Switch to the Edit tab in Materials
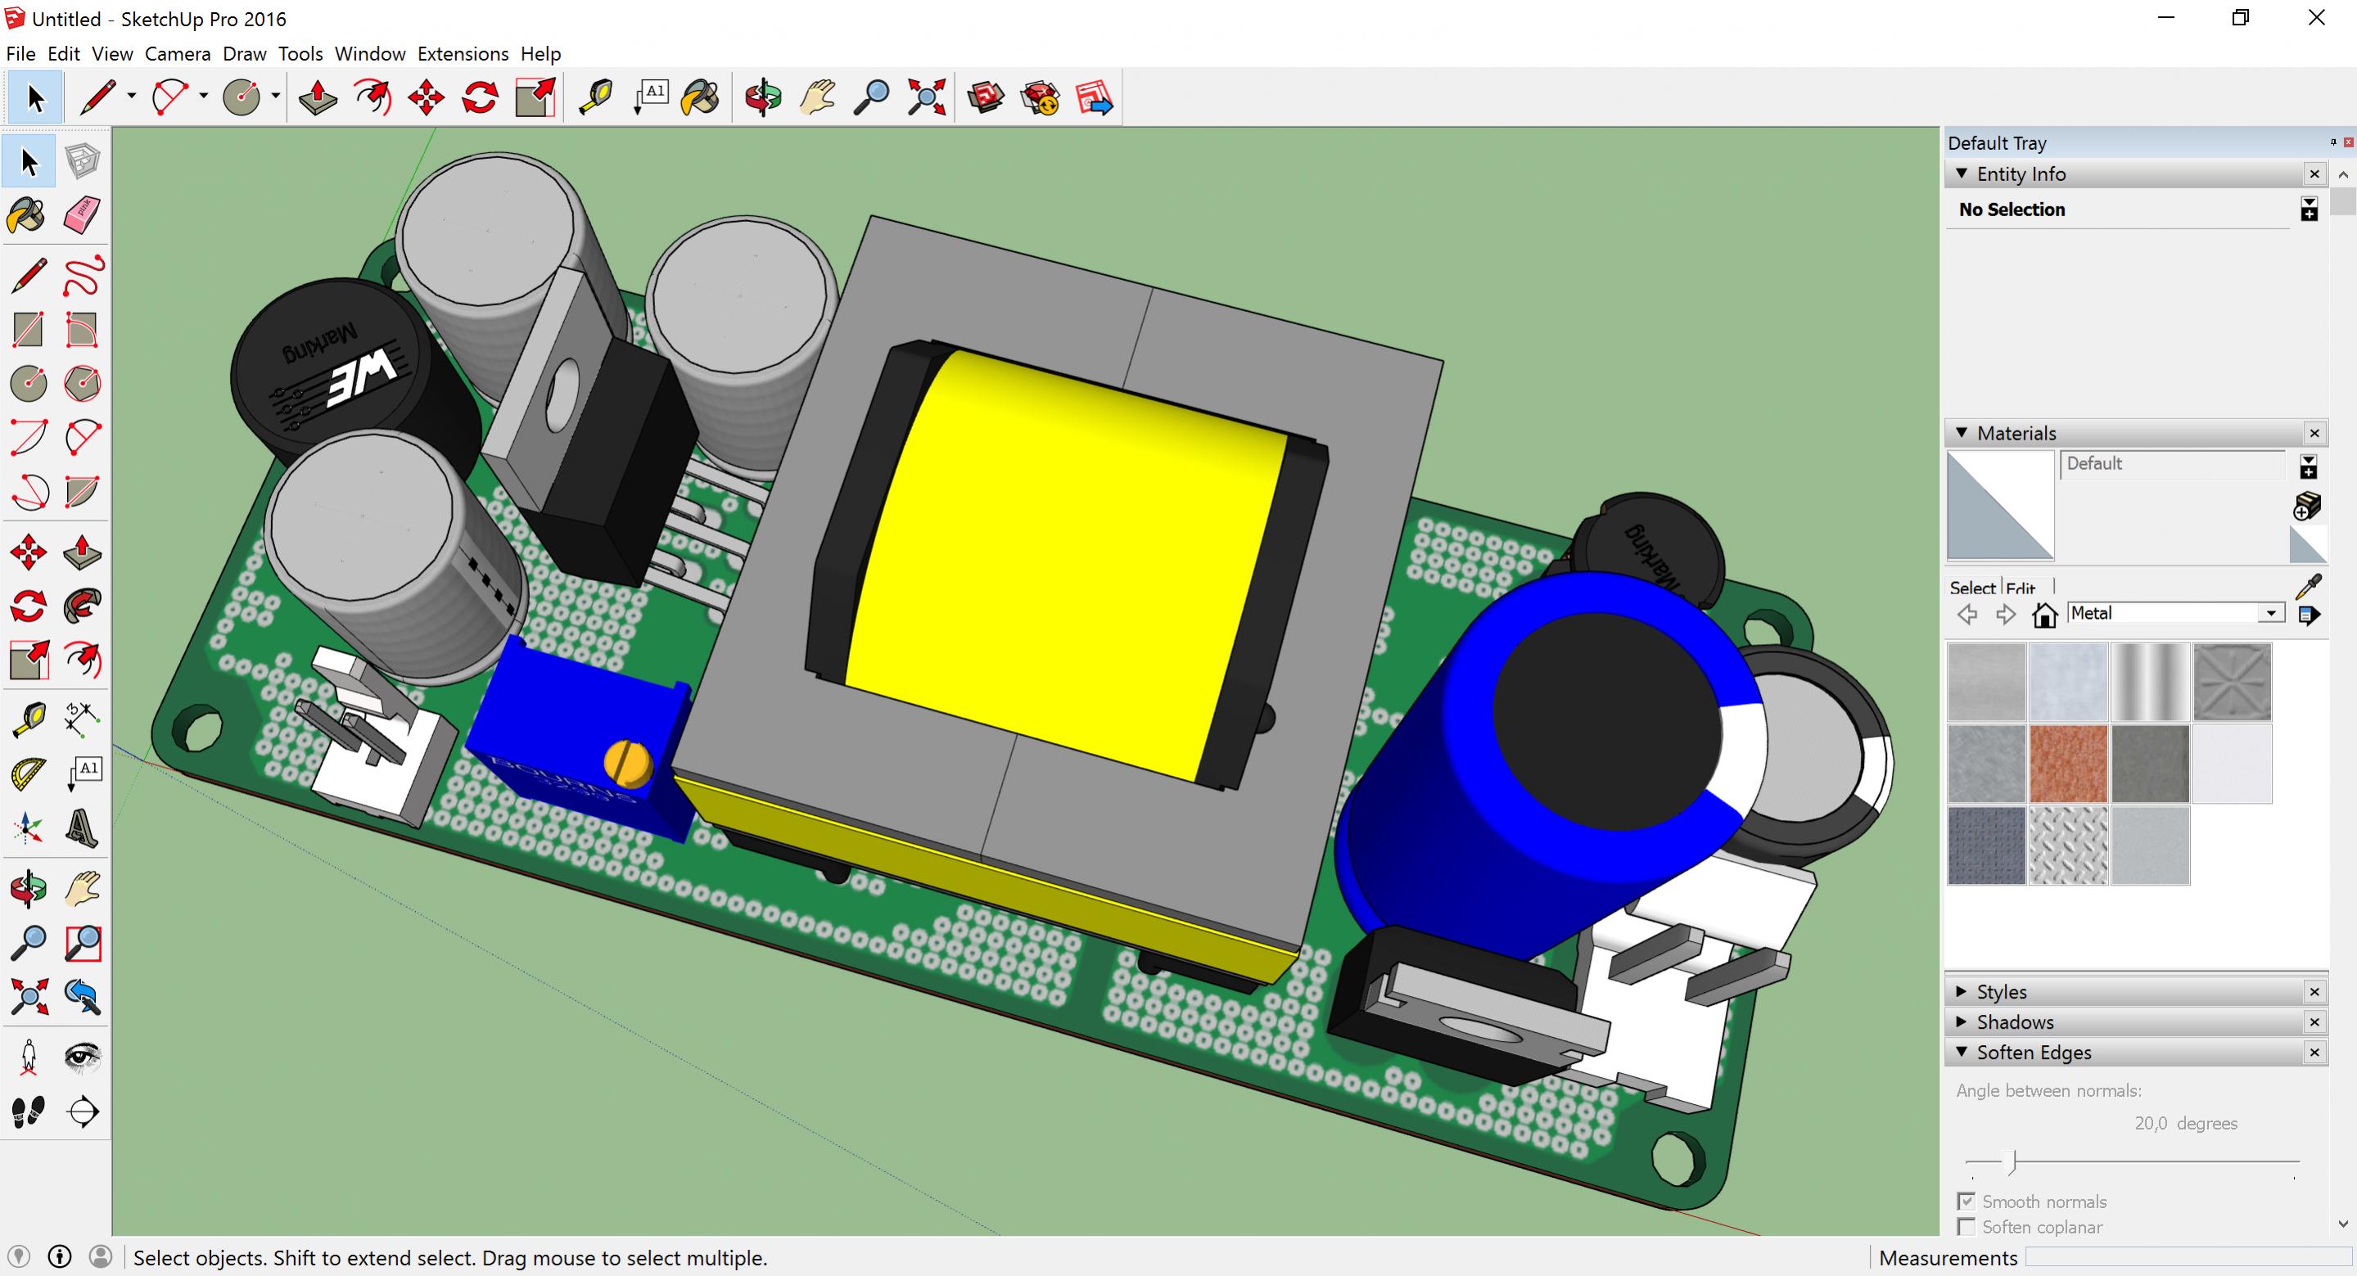This screenshot has height=1276, width=2357. tap(2021, 588)
